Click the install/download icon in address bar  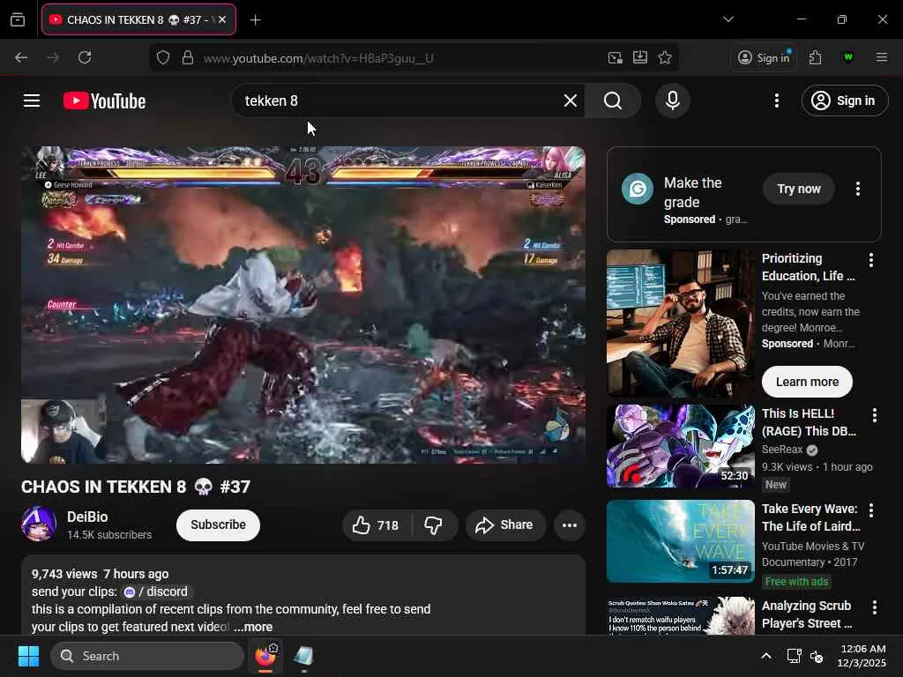[x=640, y=57]
